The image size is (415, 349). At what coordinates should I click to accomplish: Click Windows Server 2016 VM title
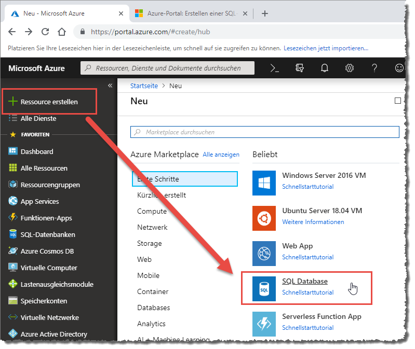click(x=324, y=175)
